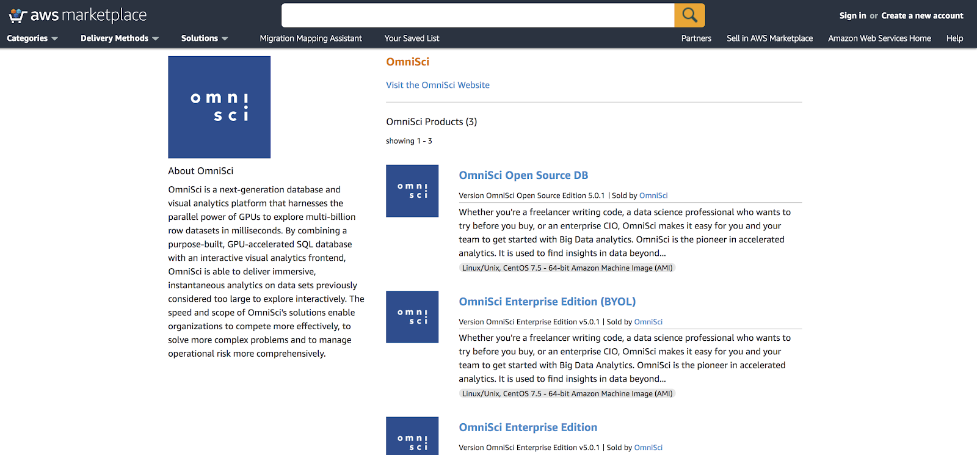Click the orange search magnifier button

(x=689, y=15)
